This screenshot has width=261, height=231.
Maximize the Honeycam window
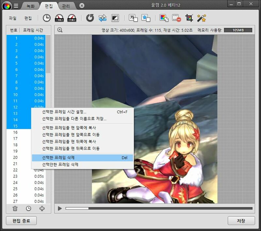(x=239, y=4)
